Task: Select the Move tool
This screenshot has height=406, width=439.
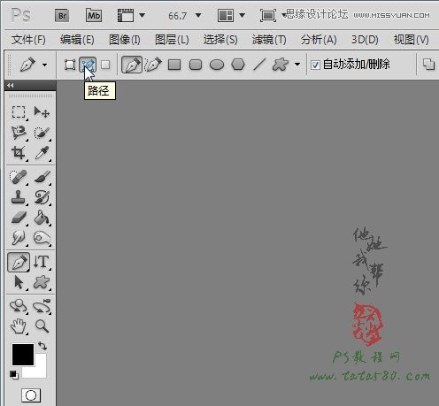Action: (x=42, y=112)
